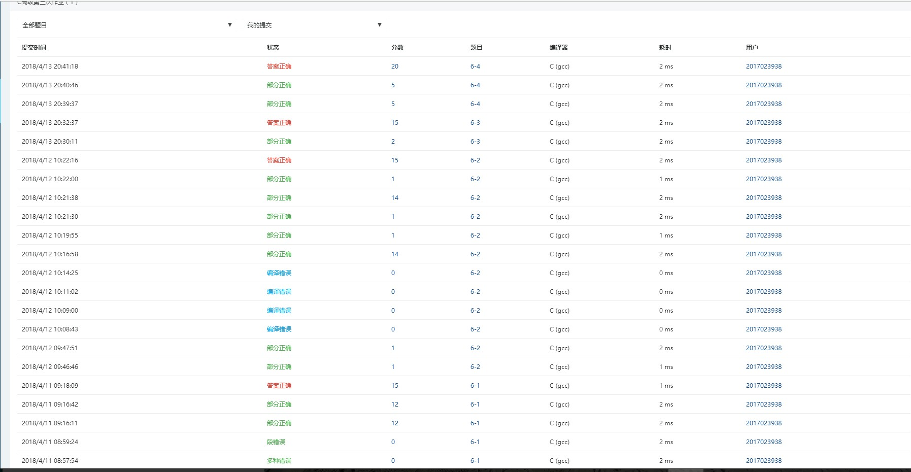
Task: Click 0 ms in the 10:09:00 row
Action: coord(666,311)
